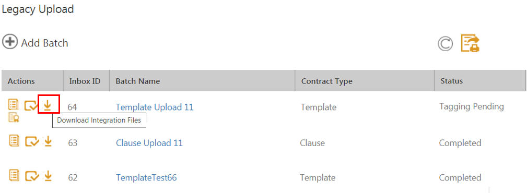Click the validate checkmark icon for batch 64
The image size is (527, 193).
click(x=31, y=106)
